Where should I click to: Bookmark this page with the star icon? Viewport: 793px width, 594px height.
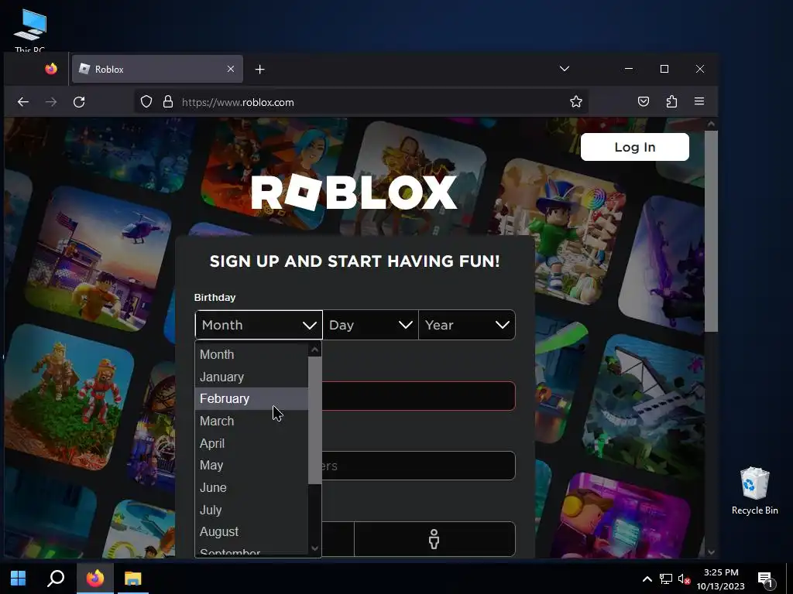tap(576, 102)
